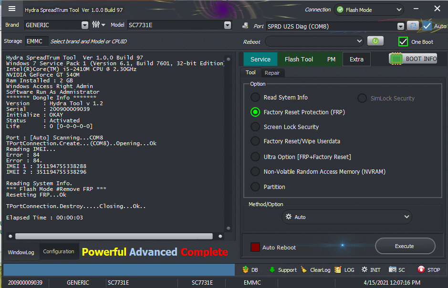Click the IMEI 2 line in log

[x=46, y=172]
